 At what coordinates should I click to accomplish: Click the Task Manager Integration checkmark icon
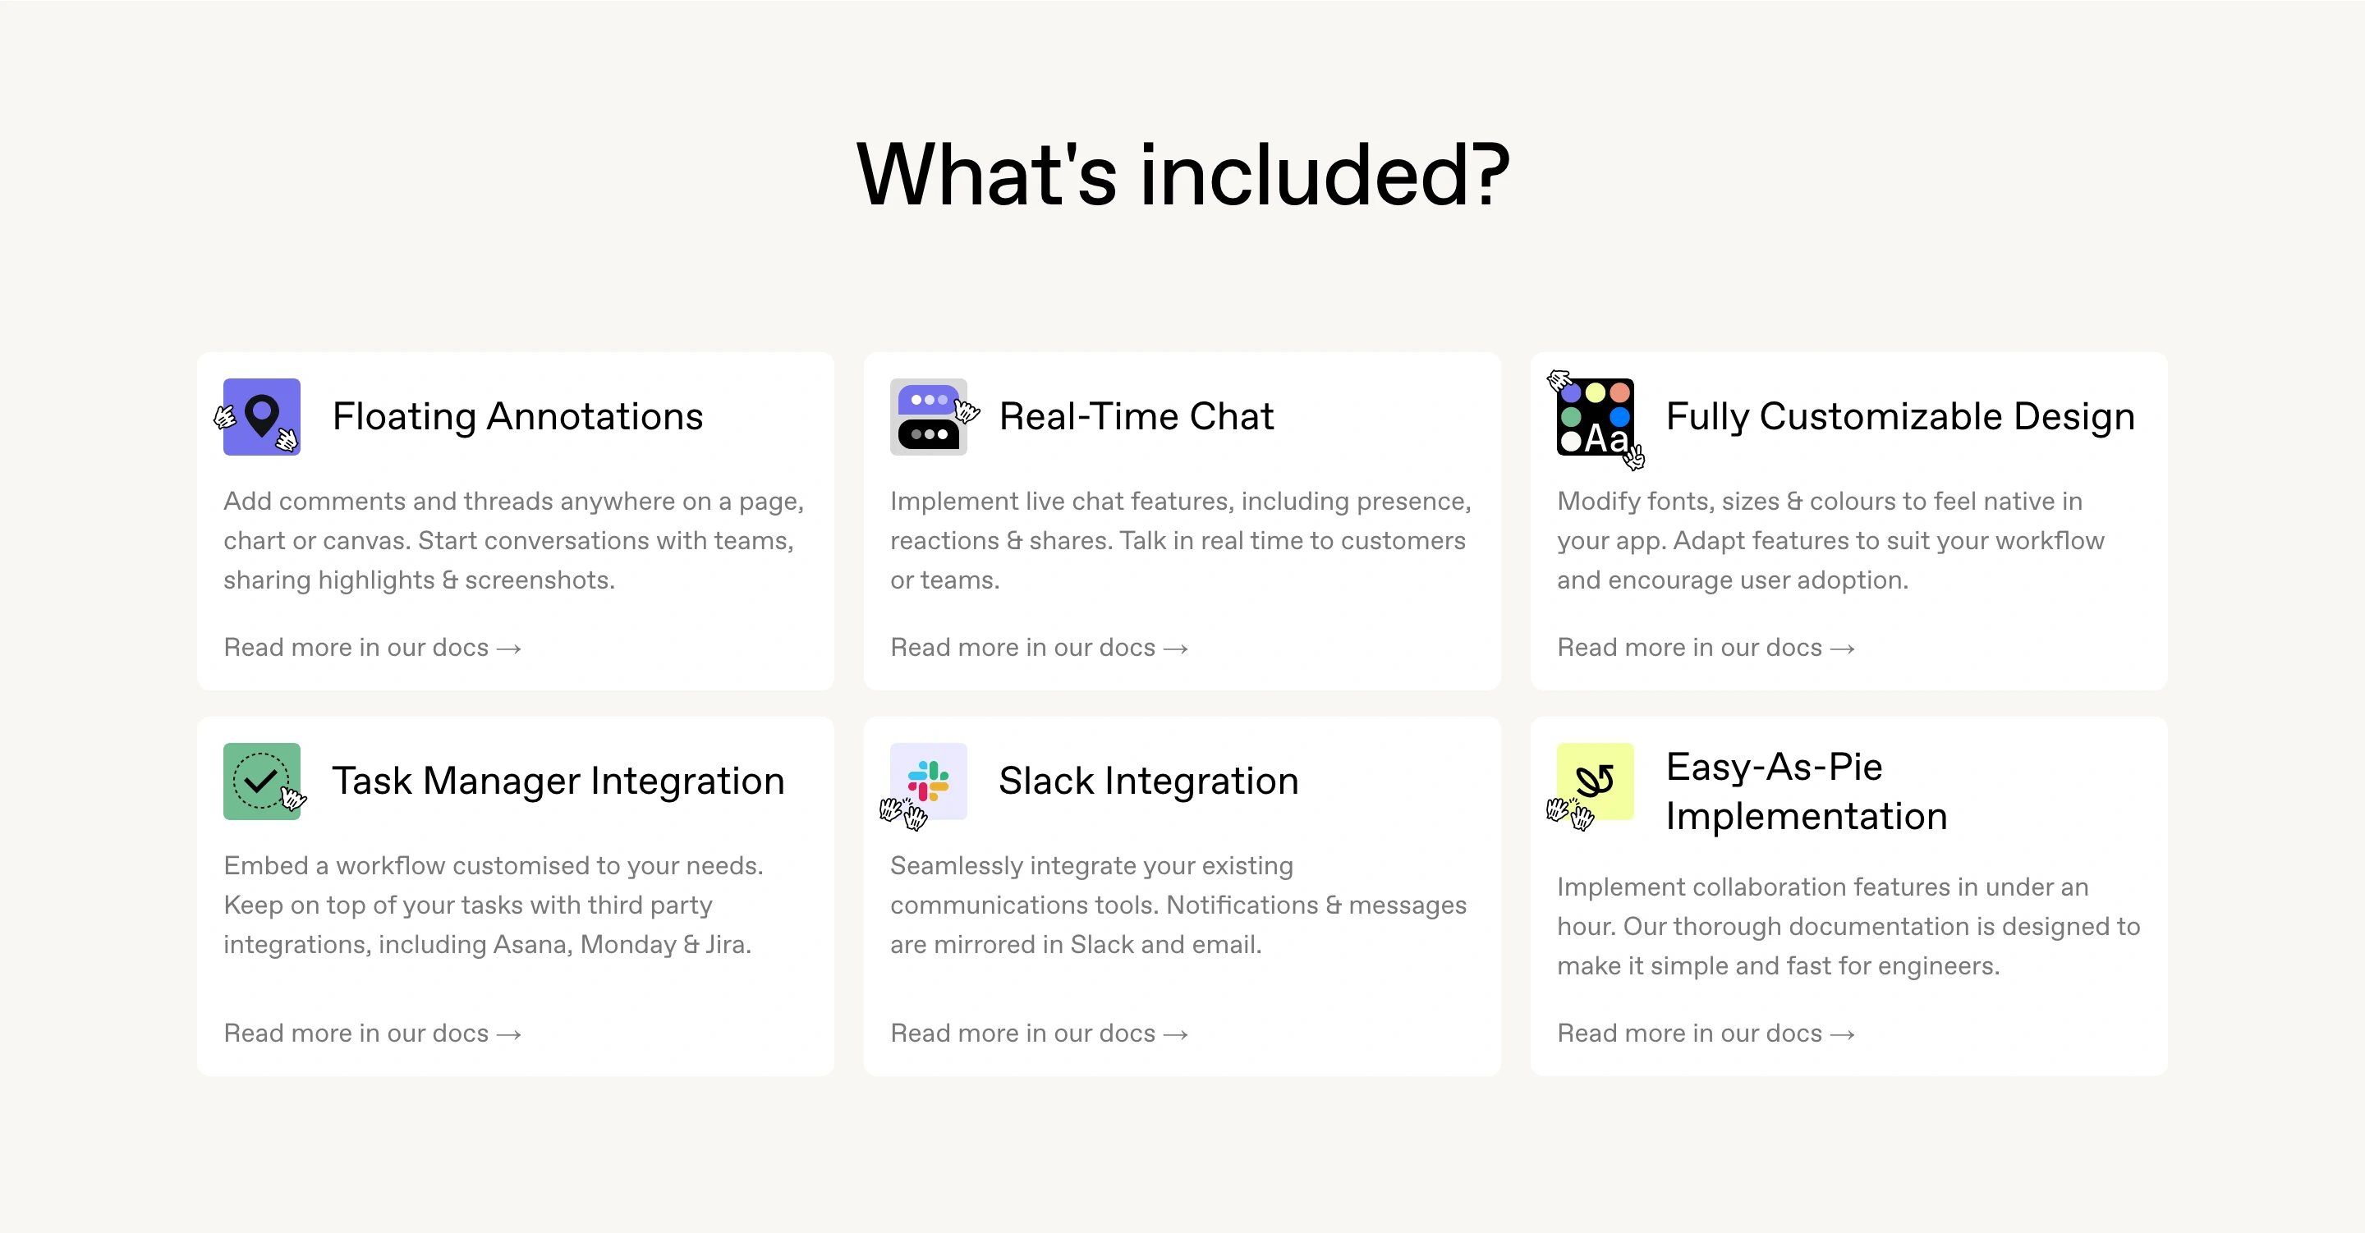(x=263, y=781)
